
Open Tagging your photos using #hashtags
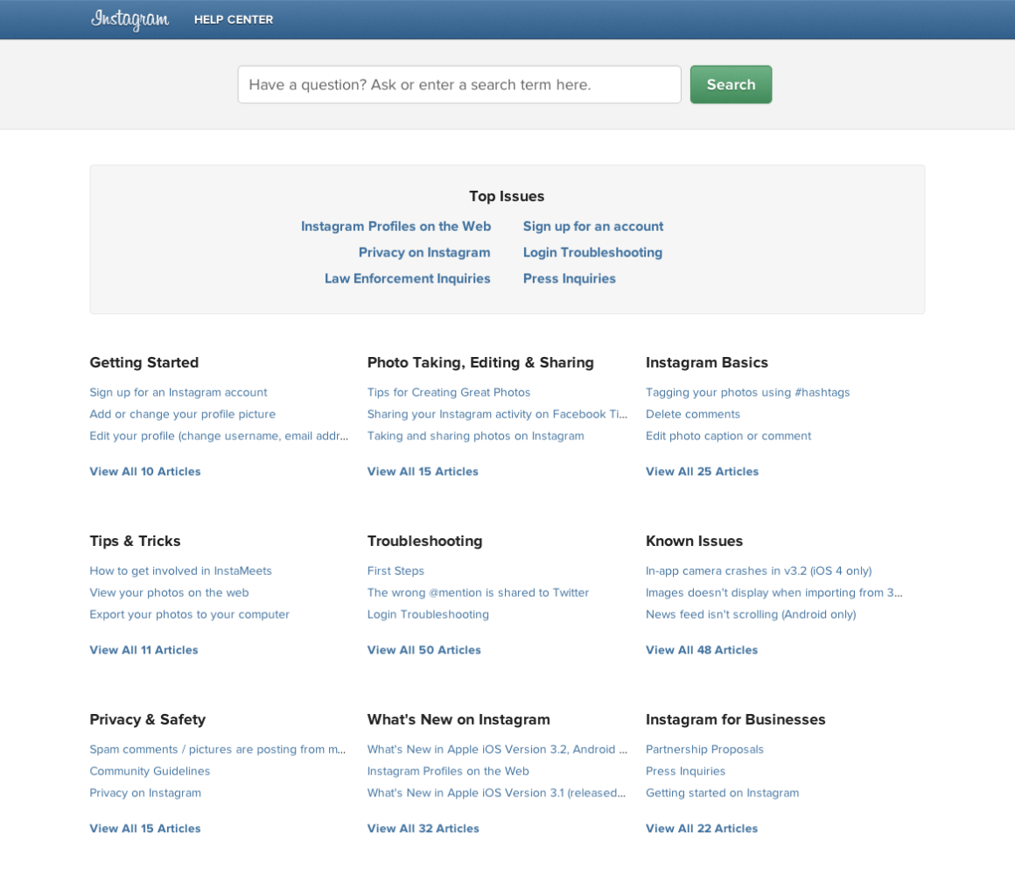click(748, 392)
